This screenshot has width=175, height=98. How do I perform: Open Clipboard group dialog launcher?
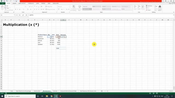tap(14, 12)
